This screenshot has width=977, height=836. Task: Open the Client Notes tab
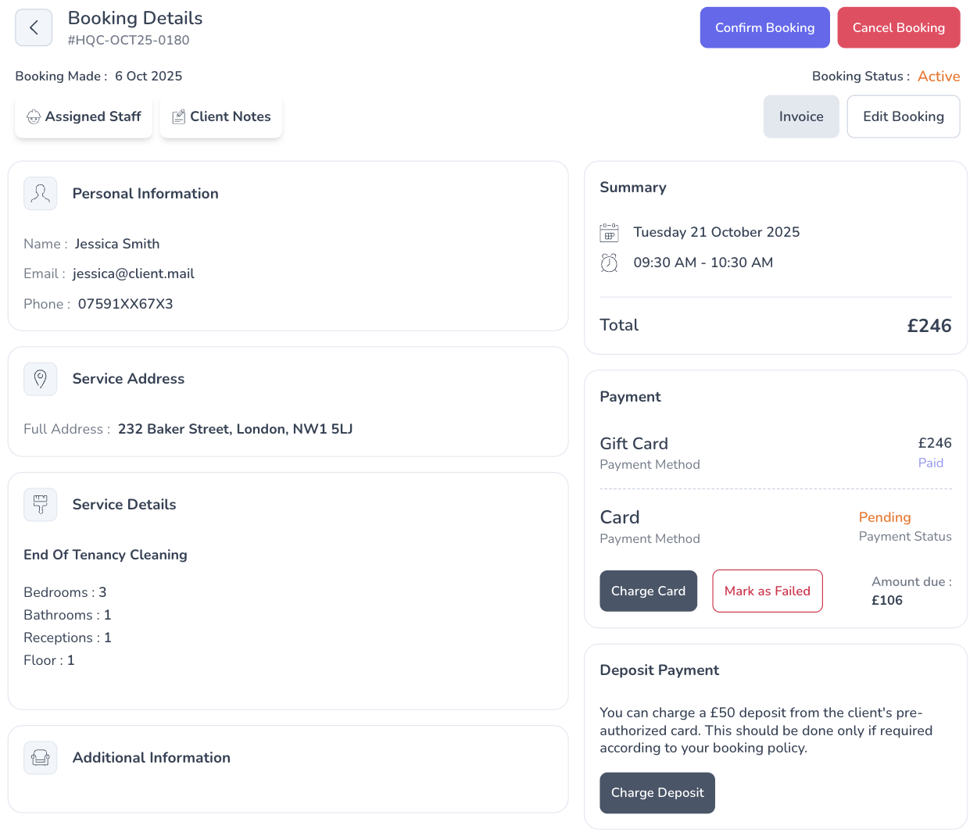pyautogui.click(x=221, y=117)
